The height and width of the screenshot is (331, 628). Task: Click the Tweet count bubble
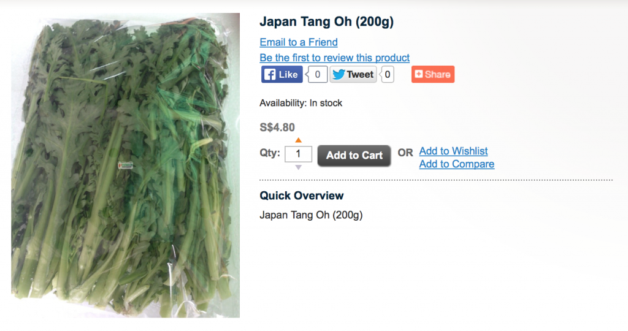point(387,74)
